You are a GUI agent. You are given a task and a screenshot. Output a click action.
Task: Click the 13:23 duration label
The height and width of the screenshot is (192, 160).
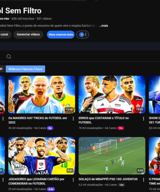139,109
